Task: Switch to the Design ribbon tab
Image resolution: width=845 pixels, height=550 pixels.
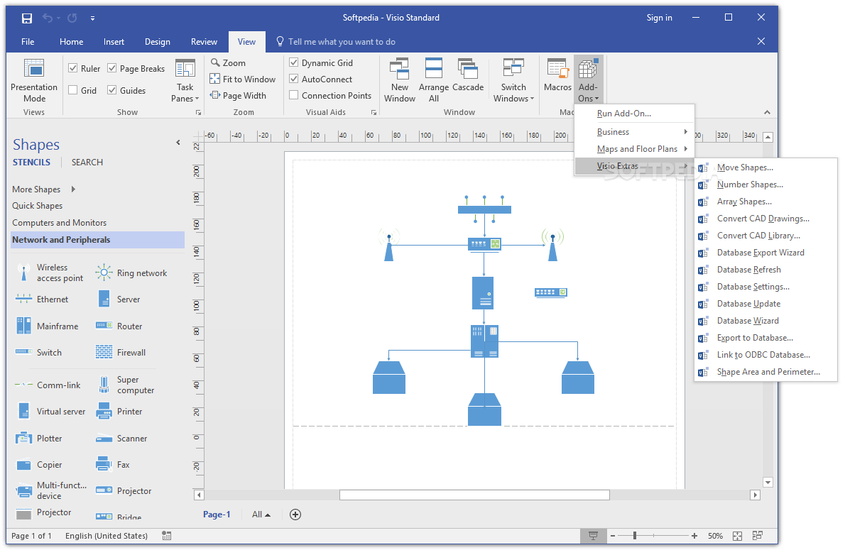Action: (x=157, y=41)
